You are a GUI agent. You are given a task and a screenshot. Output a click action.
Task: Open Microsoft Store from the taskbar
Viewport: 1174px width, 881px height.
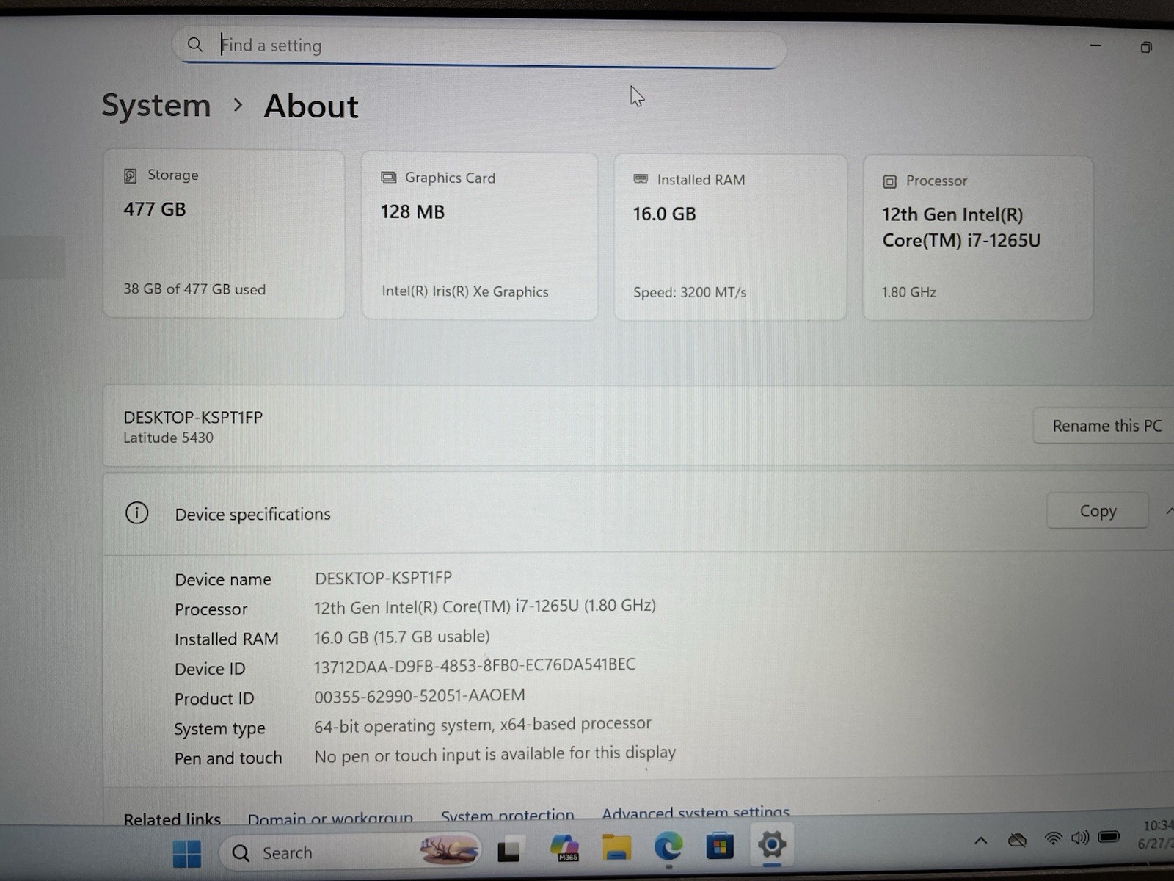720,846
